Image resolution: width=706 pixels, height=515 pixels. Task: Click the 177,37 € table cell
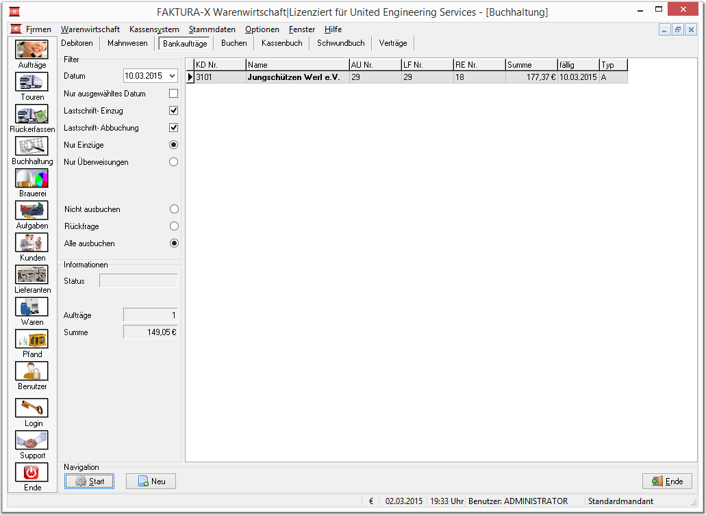531,77
